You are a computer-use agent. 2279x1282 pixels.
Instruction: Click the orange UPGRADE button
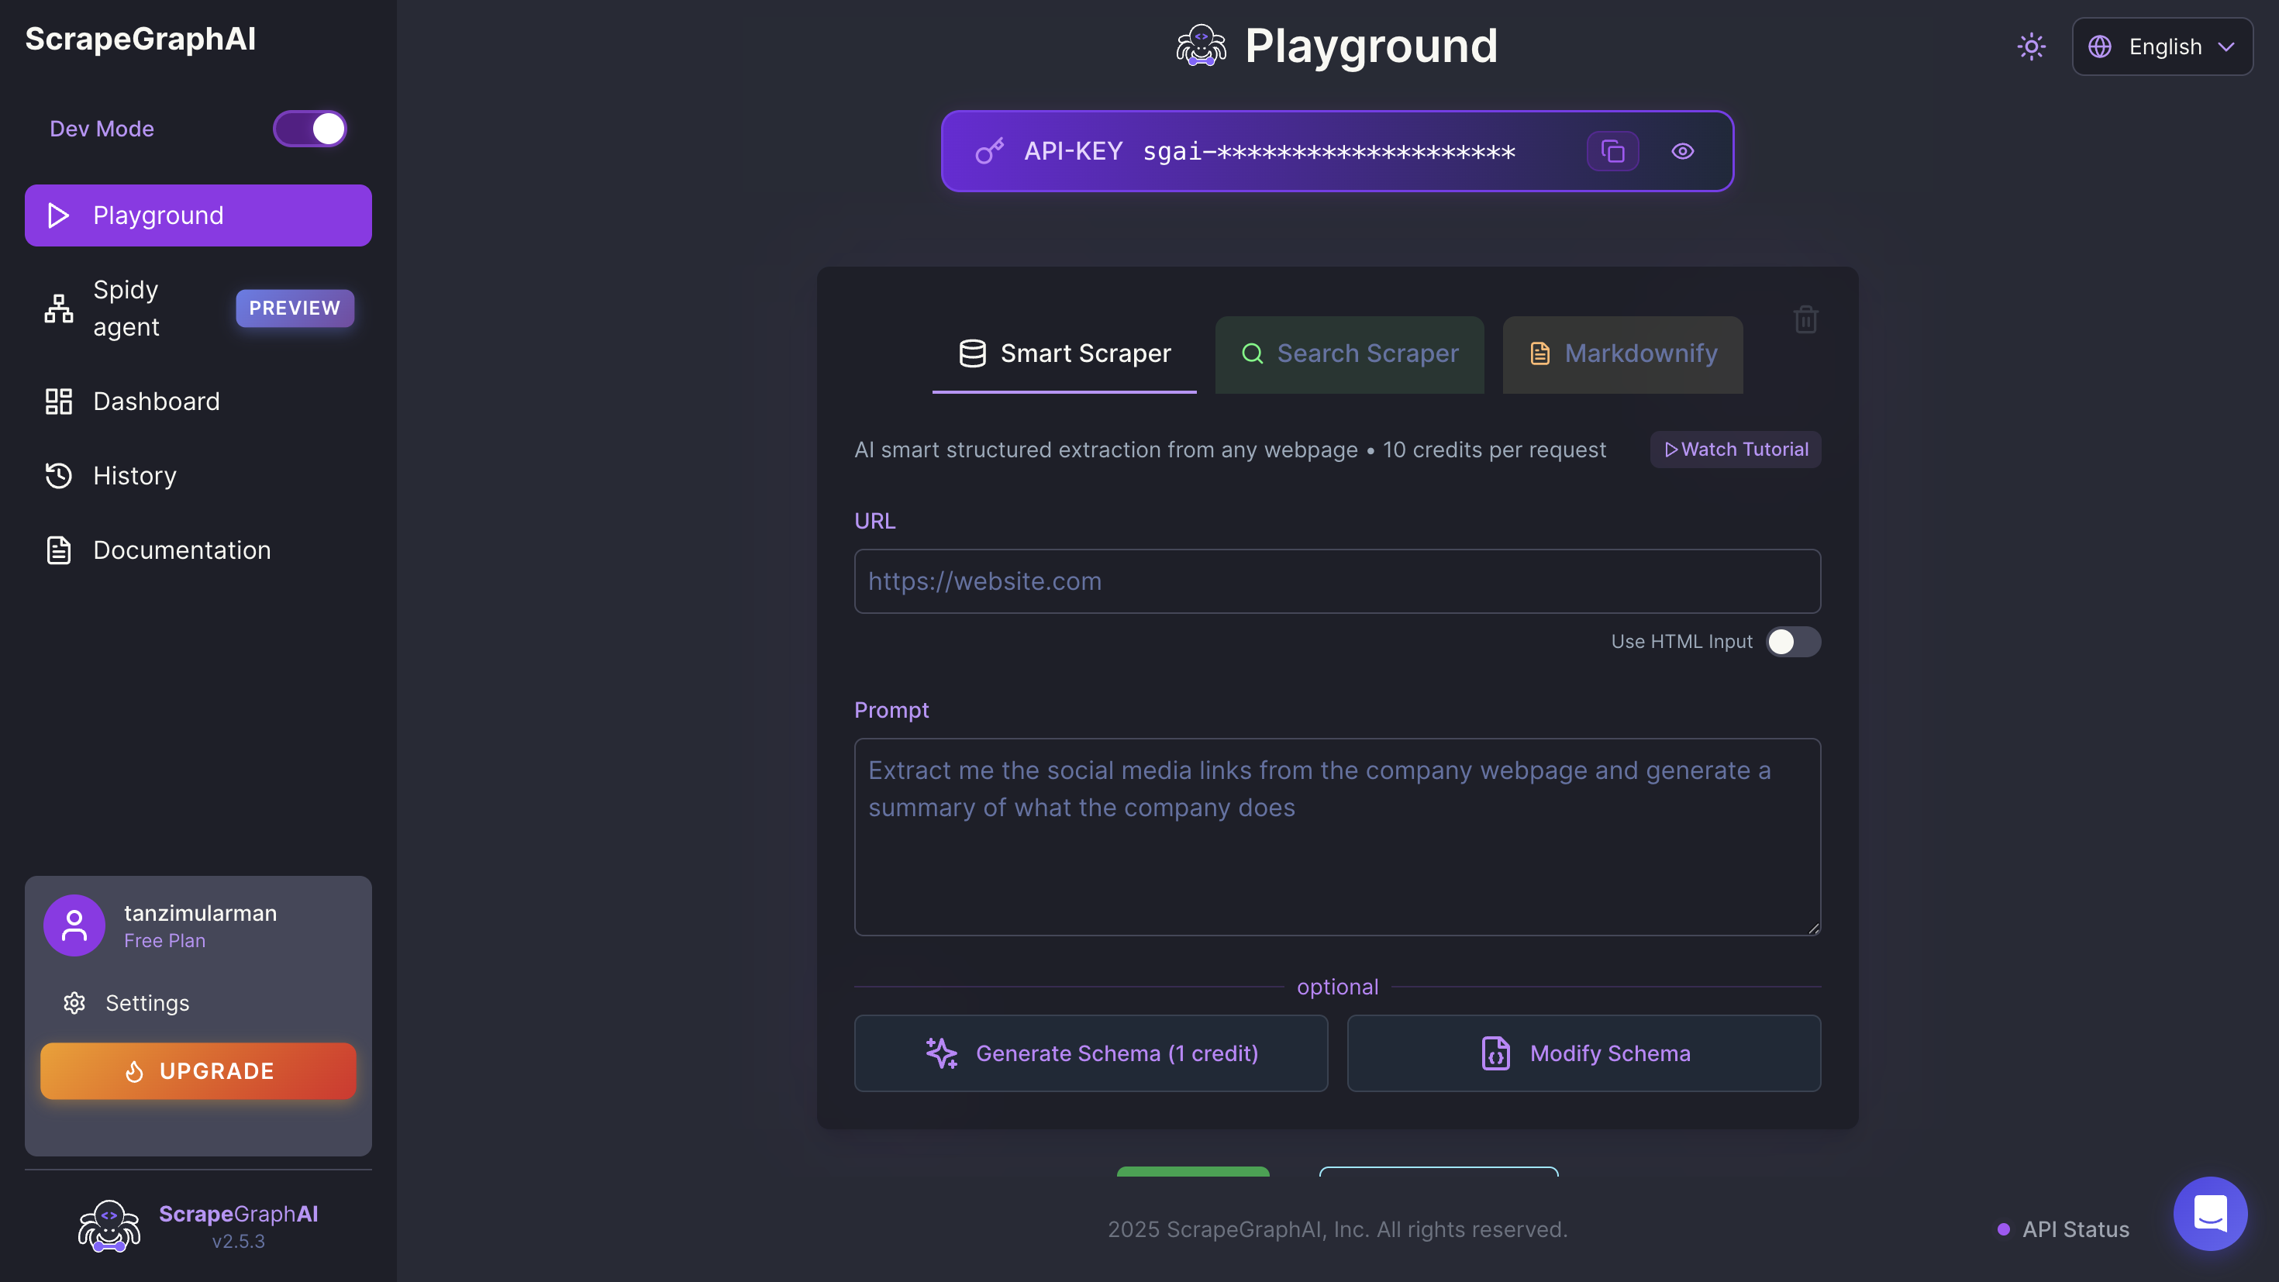tap(198, 1070)
